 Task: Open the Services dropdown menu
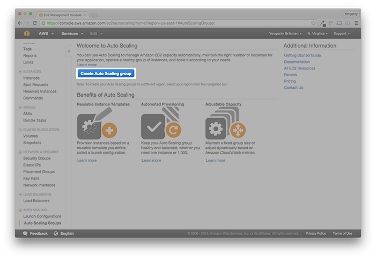pos(72,33)
